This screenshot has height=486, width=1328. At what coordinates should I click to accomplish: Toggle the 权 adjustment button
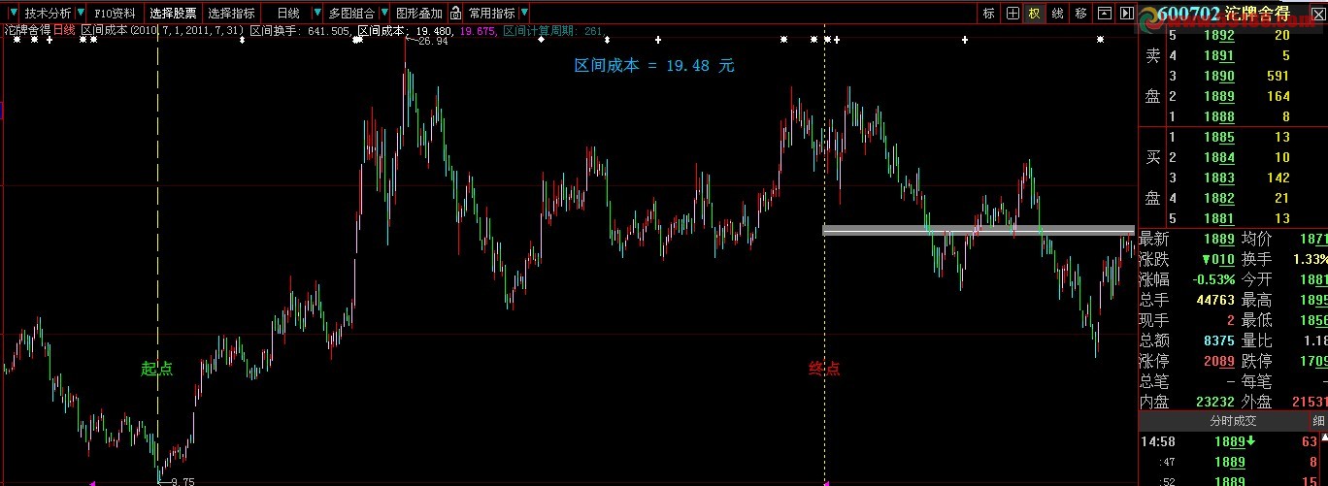[1035, 14]
